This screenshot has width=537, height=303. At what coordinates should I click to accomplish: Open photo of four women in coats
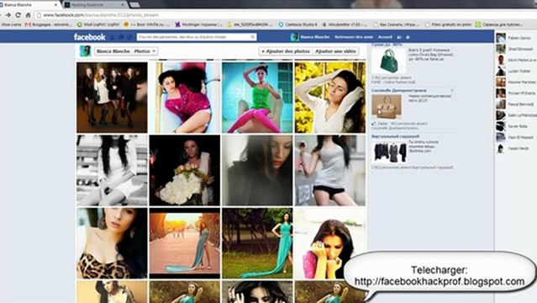pyautogui.click(x=112, y=98)
